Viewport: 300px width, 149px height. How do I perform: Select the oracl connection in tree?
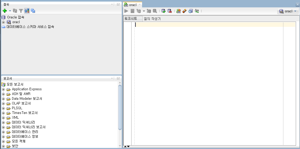click(x=16, y=22)
